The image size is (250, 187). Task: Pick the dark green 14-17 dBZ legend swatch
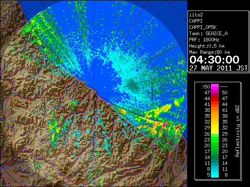(215, 157)
